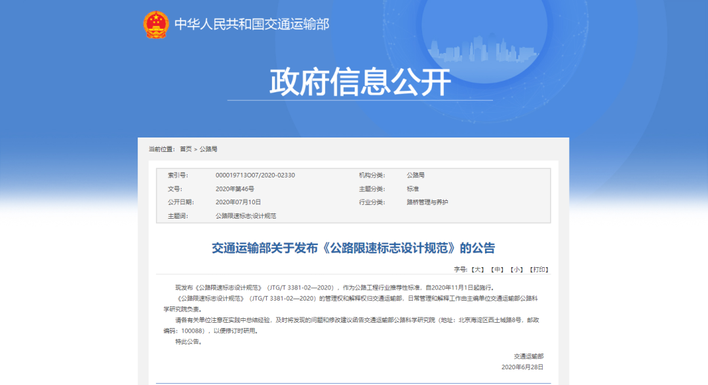The width and height of the screenshot is (708, 385).
Task: Open 公路局 in the breadcrumb trail
Action: coord(208,149)
